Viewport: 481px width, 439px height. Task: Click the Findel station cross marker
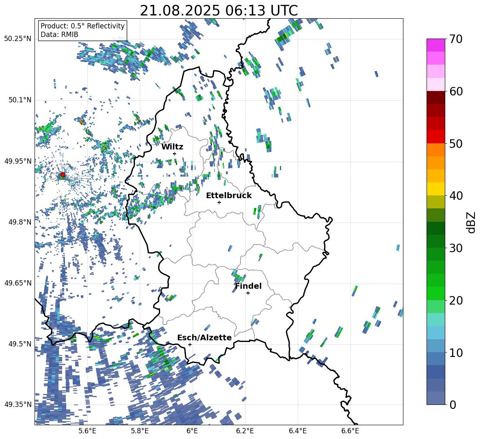(248, 293)
